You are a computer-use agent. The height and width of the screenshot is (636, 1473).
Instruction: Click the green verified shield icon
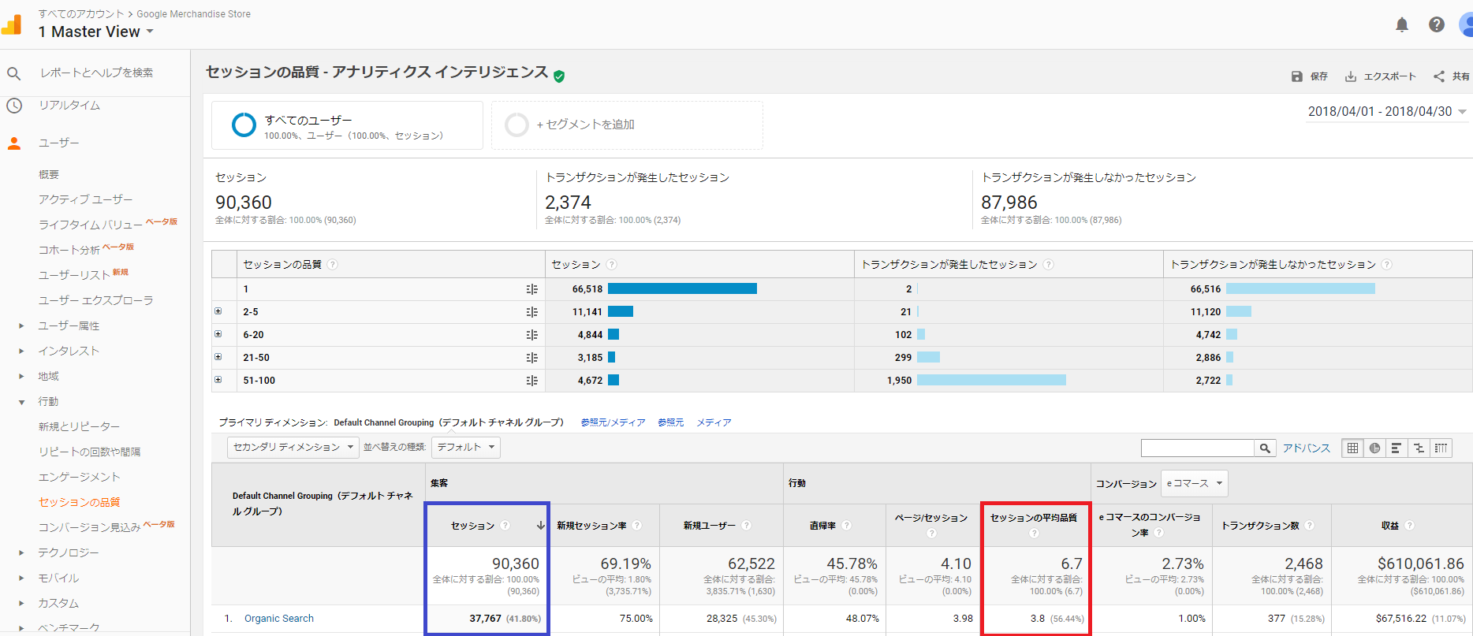point(559,76)
